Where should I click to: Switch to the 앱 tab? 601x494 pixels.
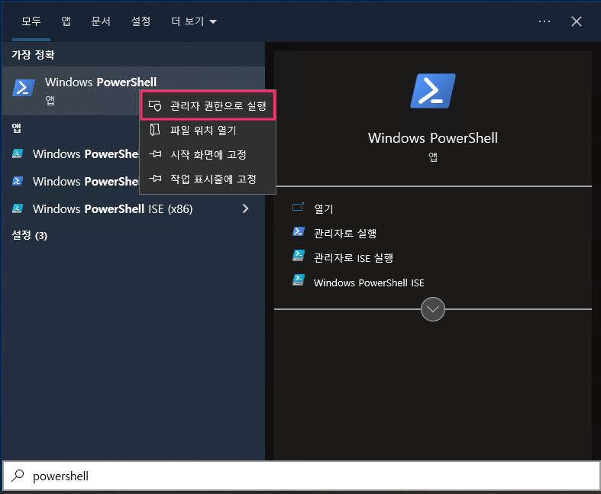pyautogui.click(x=66, y=21)
